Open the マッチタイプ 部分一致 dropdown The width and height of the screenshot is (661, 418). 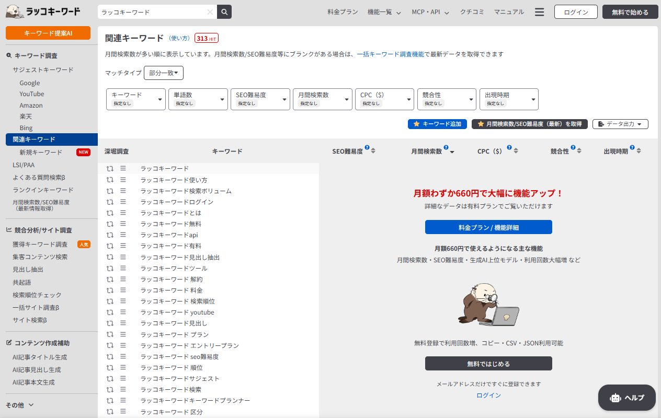click(x=164, y=73)
